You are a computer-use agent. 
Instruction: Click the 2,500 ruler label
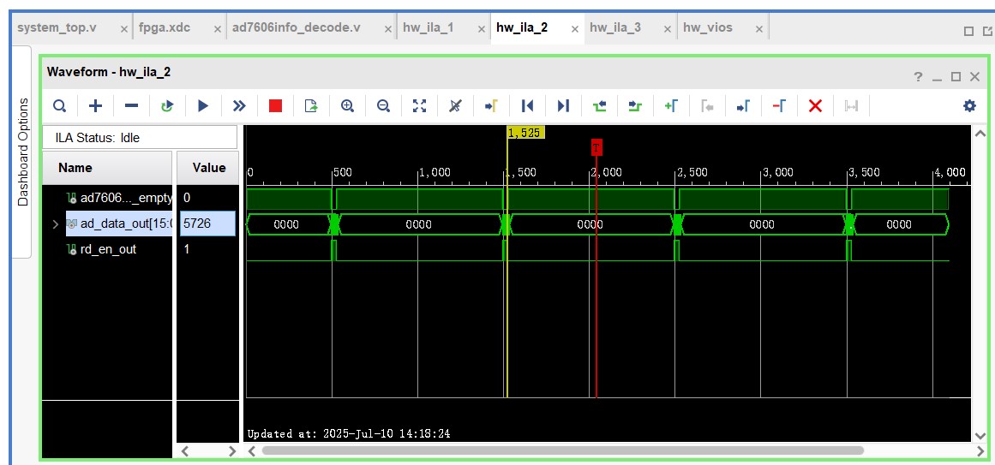pyautogui.click(x=692, y=172)
